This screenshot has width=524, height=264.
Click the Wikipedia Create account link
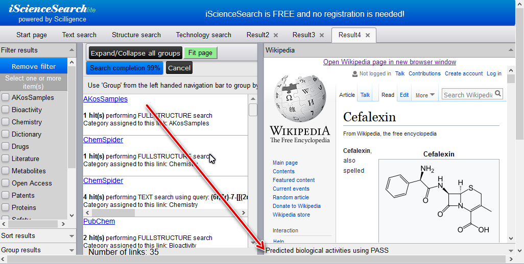(x=464, y=73)
